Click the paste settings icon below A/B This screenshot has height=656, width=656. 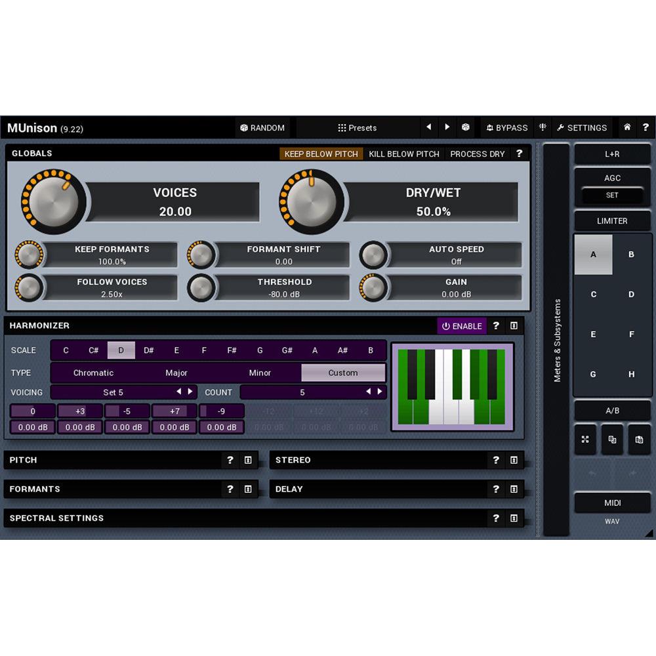click(x=639, y=439)
